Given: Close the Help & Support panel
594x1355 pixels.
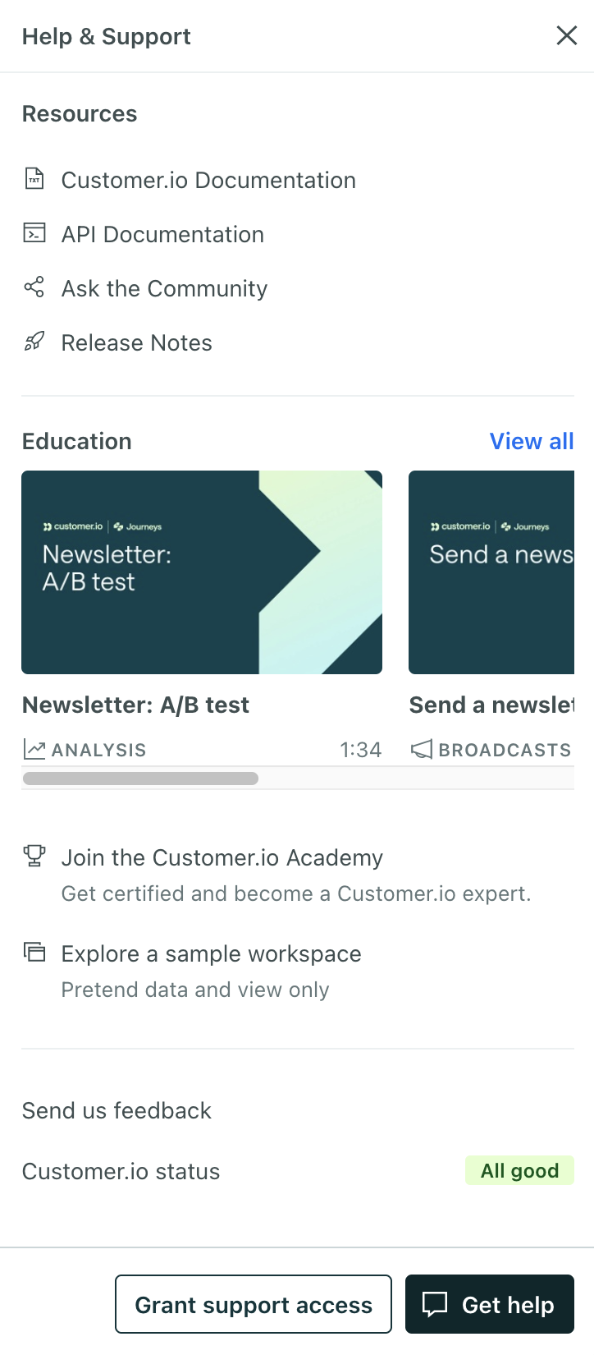Looking at the screenshot, I should pos(566,35).
